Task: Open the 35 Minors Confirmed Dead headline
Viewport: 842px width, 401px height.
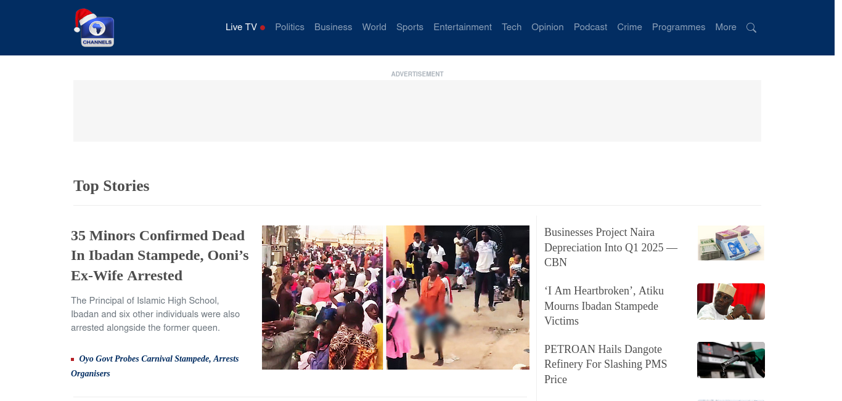Action: point(160,256)
